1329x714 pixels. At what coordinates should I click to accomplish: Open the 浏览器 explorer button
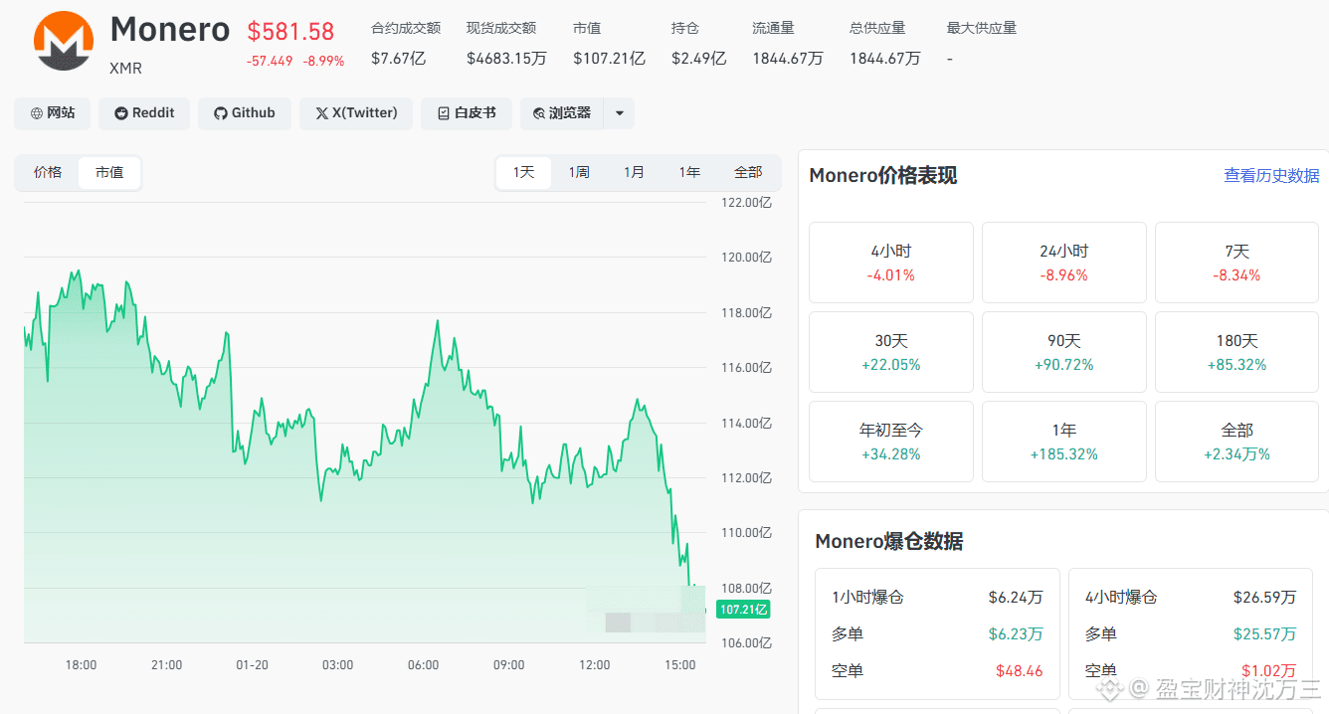tap(562, 113)
